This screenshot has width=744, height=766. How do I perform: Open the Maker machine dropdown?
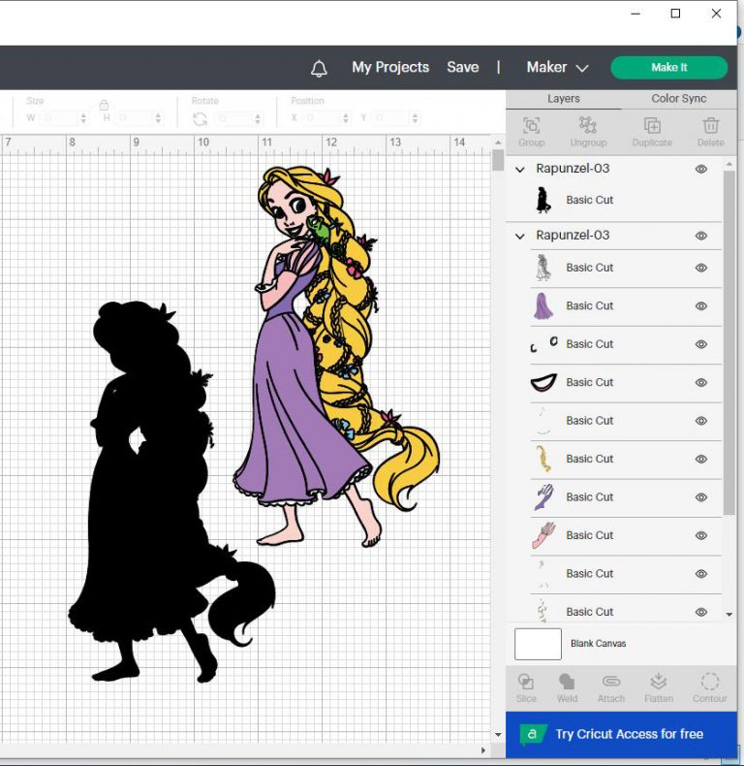pyautogui.click(x=557, y=68)
